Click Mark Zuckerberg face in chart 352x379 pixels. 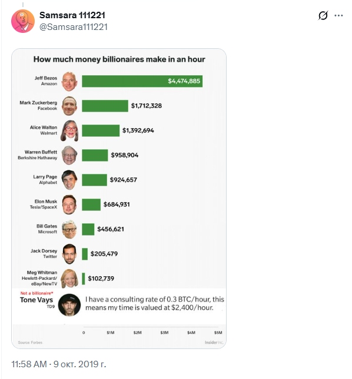click(x=69, y=106)
